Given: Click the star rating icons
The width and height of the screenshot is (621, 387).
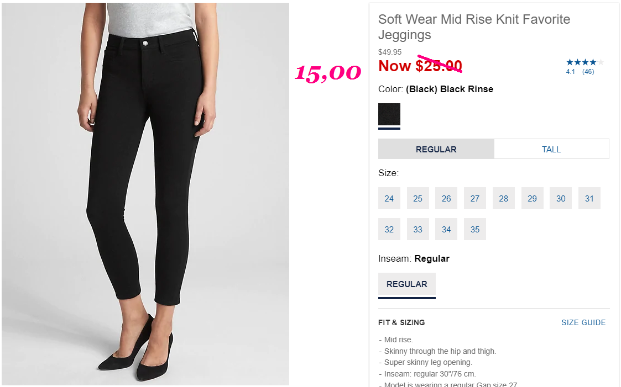Looking at the screenshot, I should 585,62.
